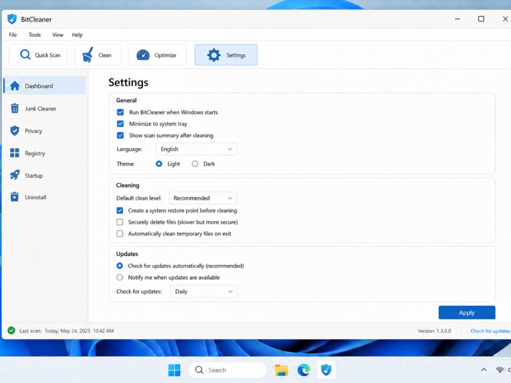The image size is (511, 383).
Task: Go to the Dashboard section
Action: click(45, 86)
